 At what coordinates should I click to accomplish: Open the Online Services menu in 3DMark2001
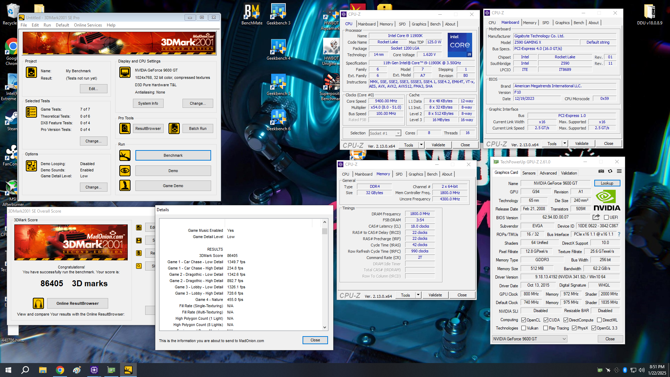tap(88, 25)
